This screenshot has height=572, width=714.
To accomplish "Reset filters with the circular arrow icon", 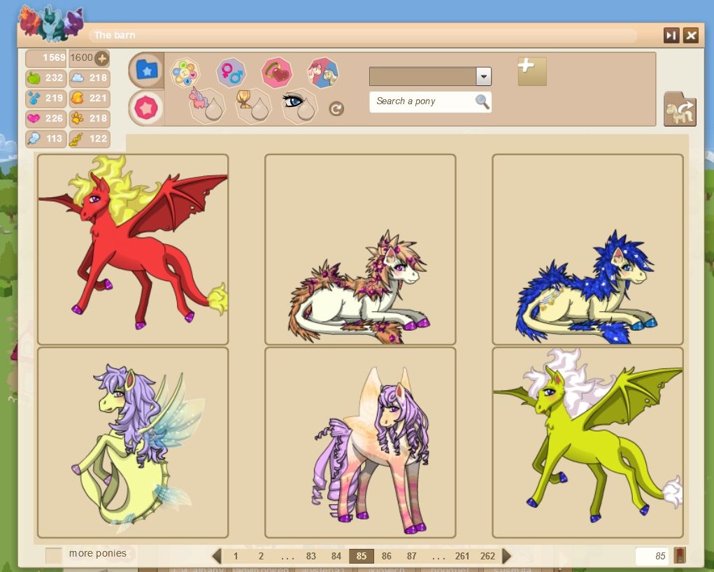I will click(x=336, y=108).
